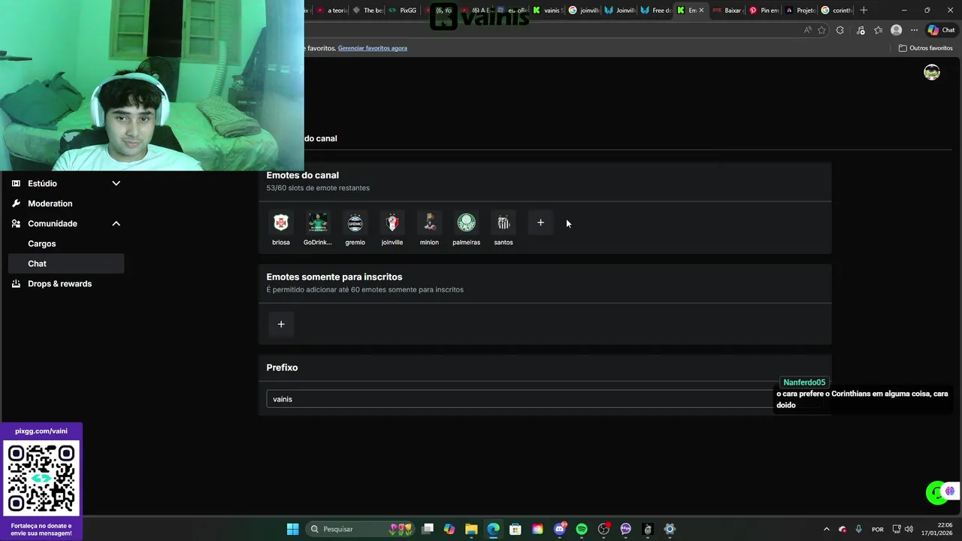Open Cargos under Comunidade
The image size is (962, 541).
41,243
